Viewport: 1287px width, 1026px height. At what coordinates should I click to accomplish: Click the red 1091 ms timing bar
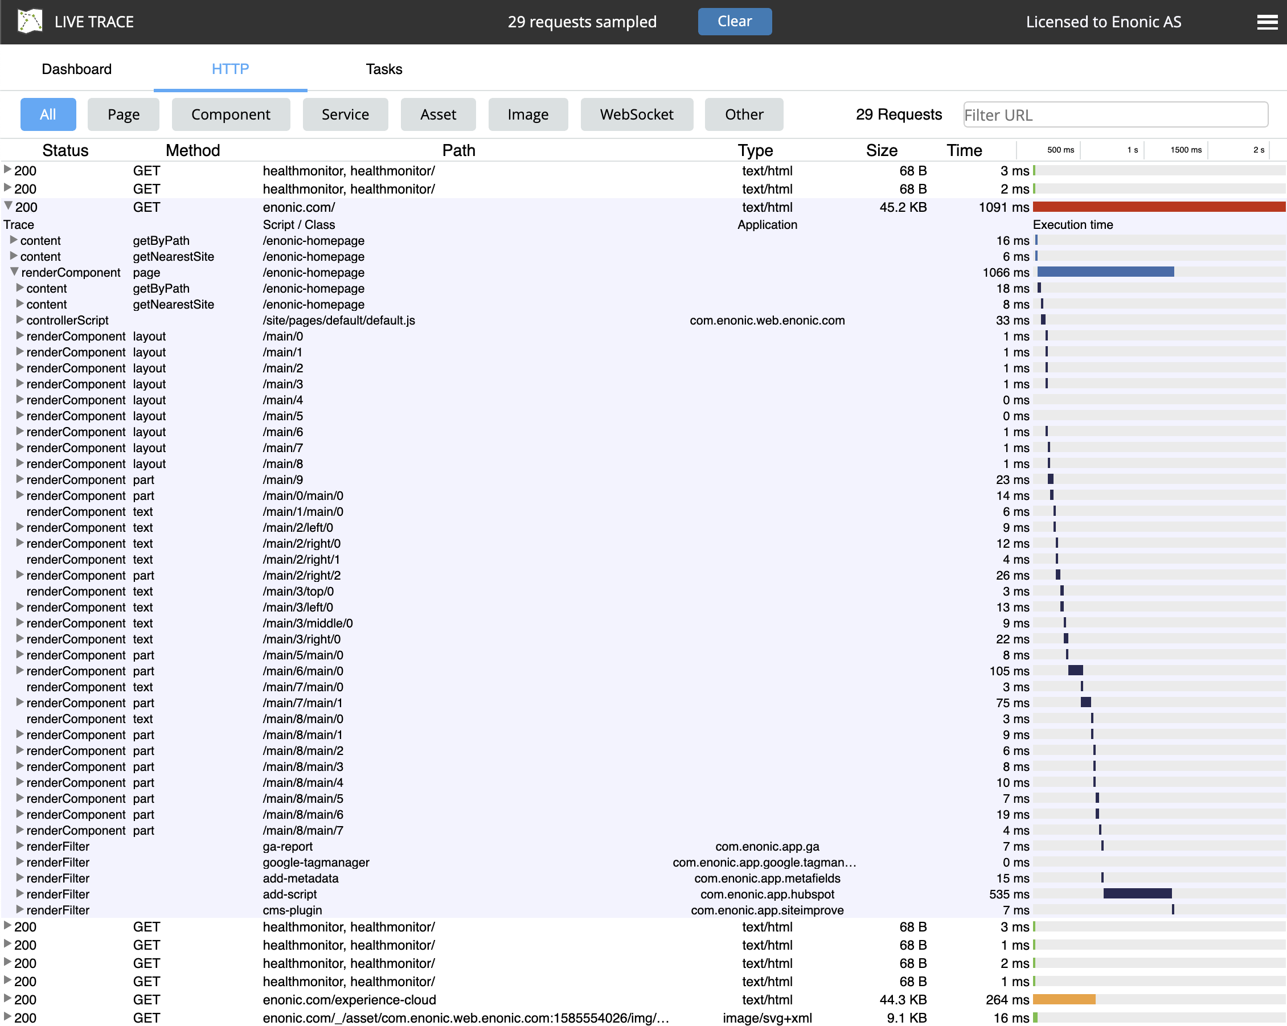(1159, 207)
